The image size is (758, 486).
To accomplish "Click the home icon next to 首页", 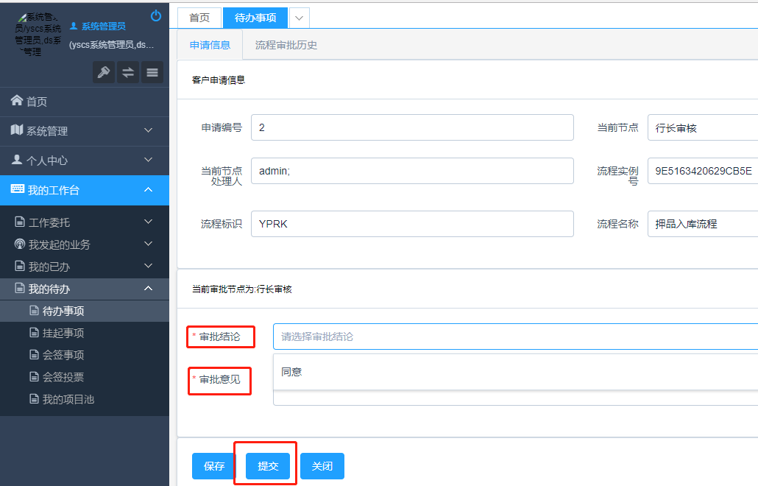I will [x=15, y=102].
